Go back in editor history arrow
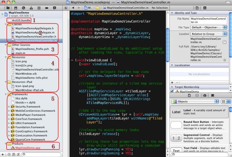232x157 pixels. coord(73,8)
